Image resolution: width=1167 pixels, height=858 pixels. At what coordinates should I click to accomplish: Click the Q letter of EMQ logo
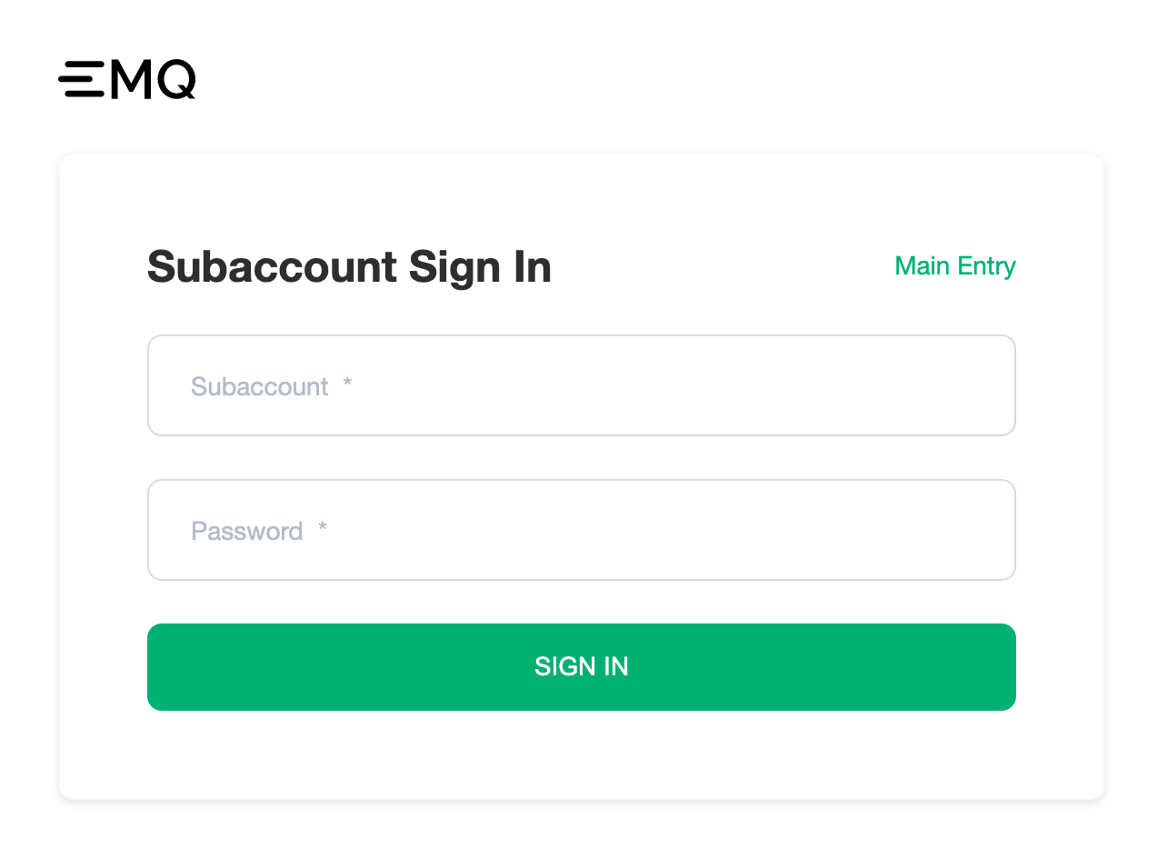176,80
